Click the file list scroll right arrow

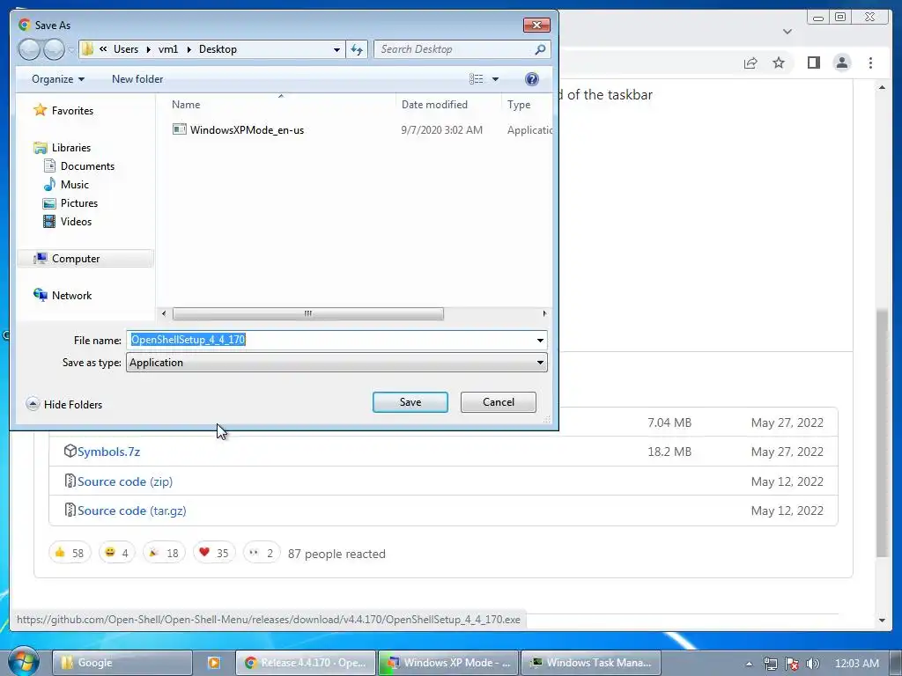(544, 314)
